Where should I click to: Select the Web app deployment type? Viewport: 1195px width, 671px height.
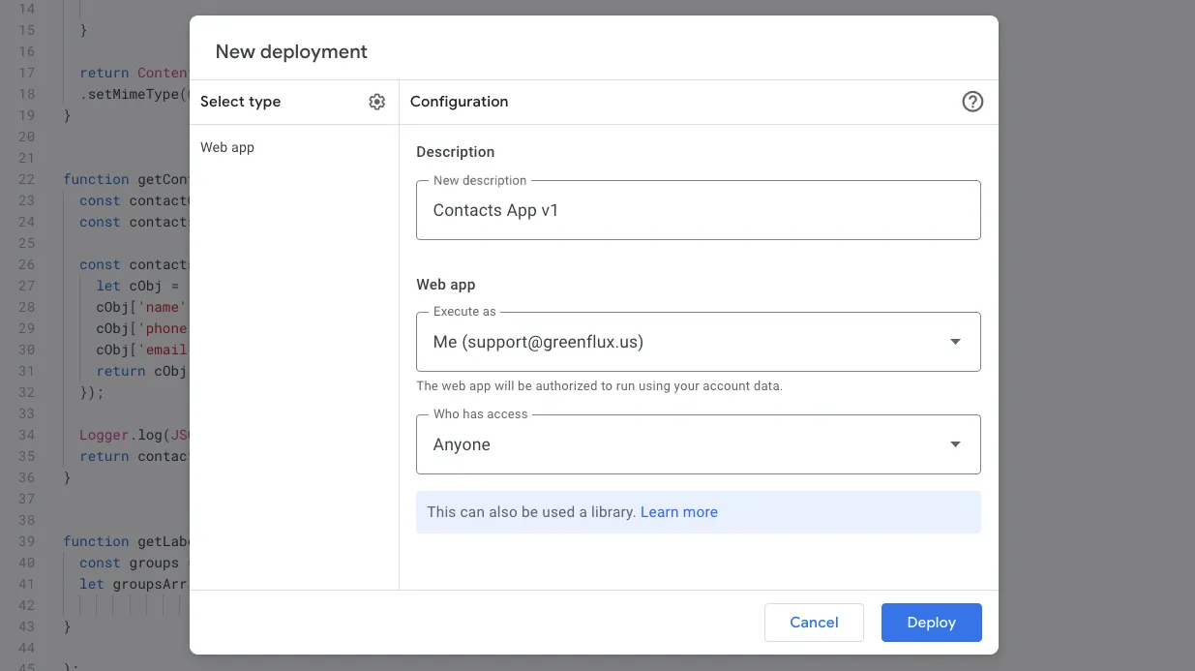pos(227,148)
